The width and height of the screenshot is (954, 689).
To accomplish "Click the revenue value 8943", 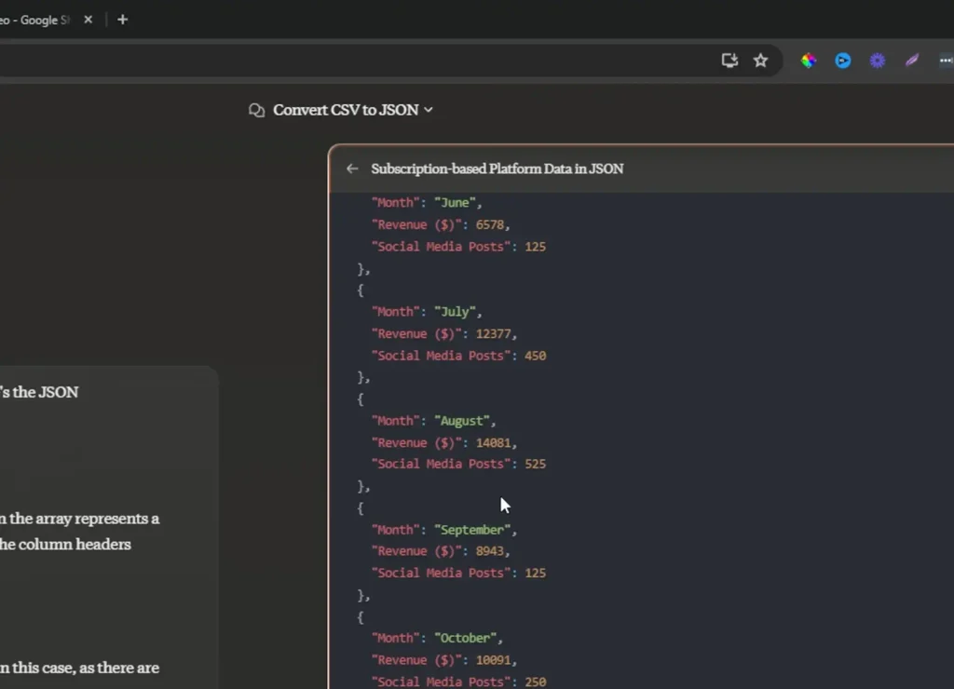I will point(490,551).
